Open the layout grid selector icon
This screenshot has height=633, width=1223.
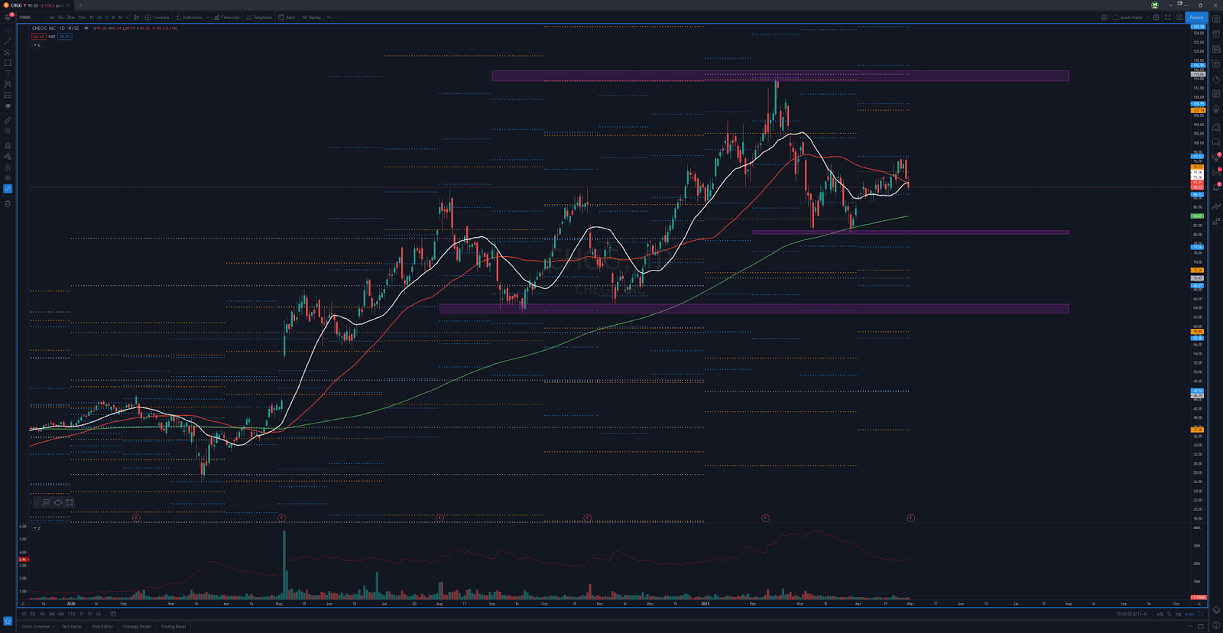click(1104, 17)
